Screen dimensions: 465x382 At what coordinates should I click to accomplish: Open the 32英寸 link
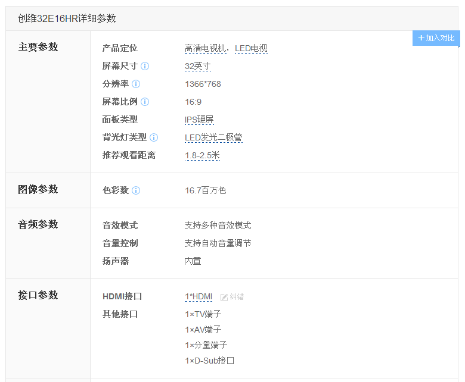pyautogui.click(x=198, y=66)
